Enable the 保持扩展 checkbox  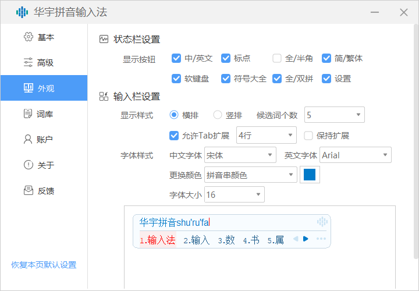[308, 136]
